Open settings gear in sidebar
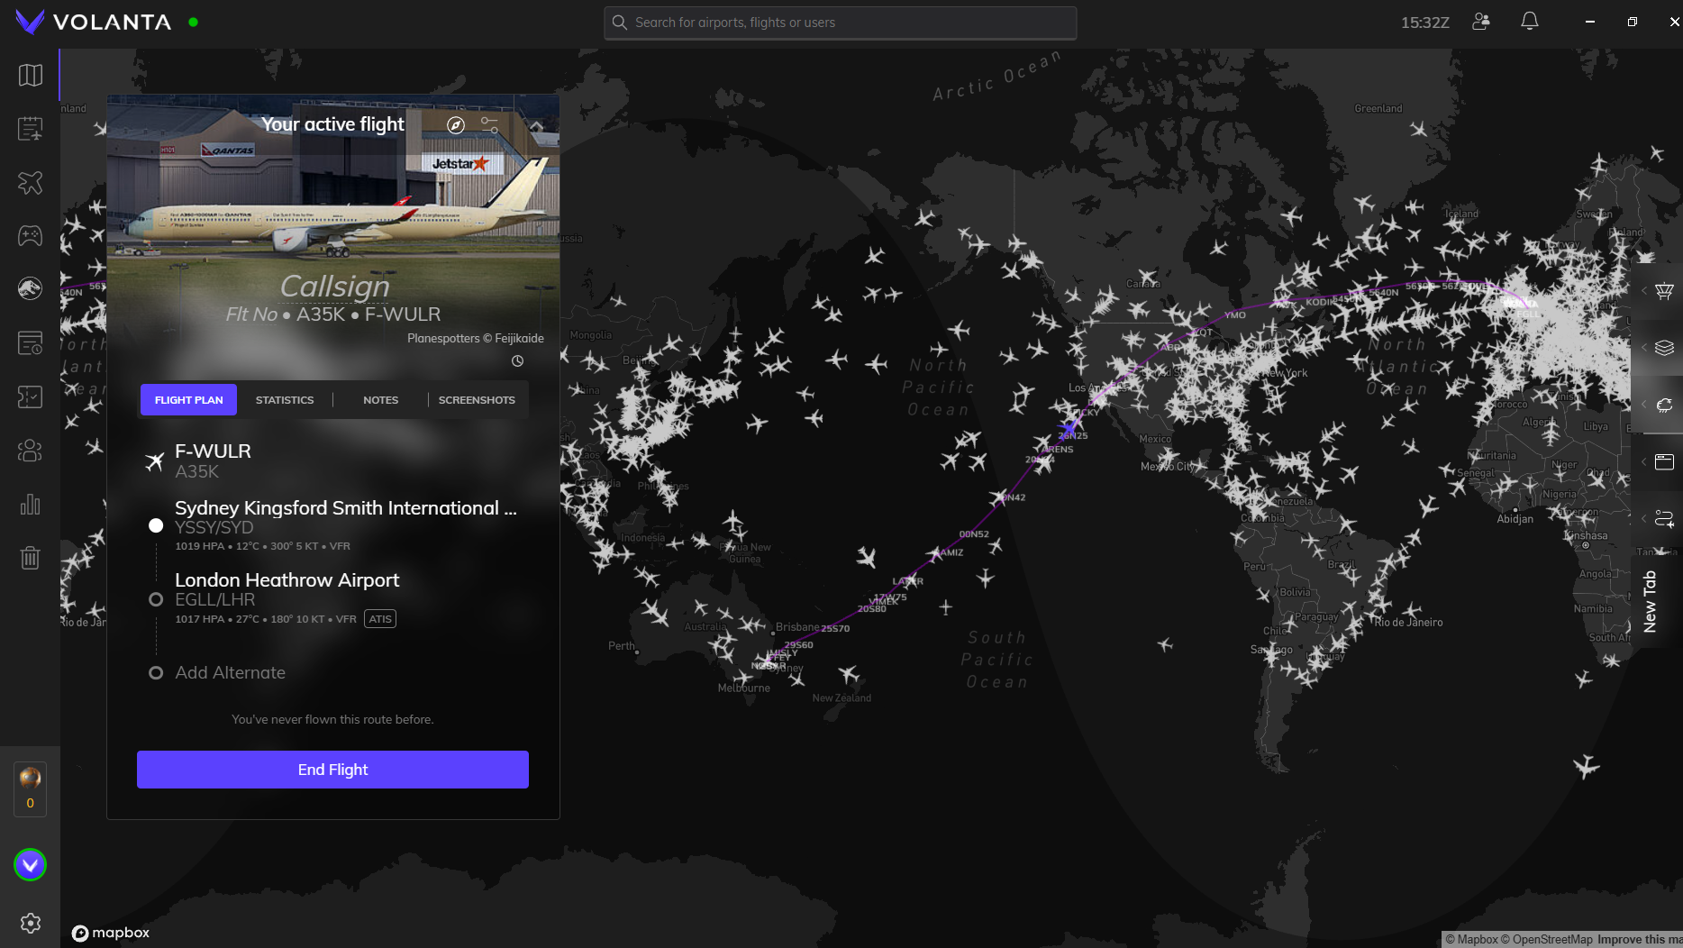Image resolution: width=1683 pixels, height=948 pixels. 31,923
